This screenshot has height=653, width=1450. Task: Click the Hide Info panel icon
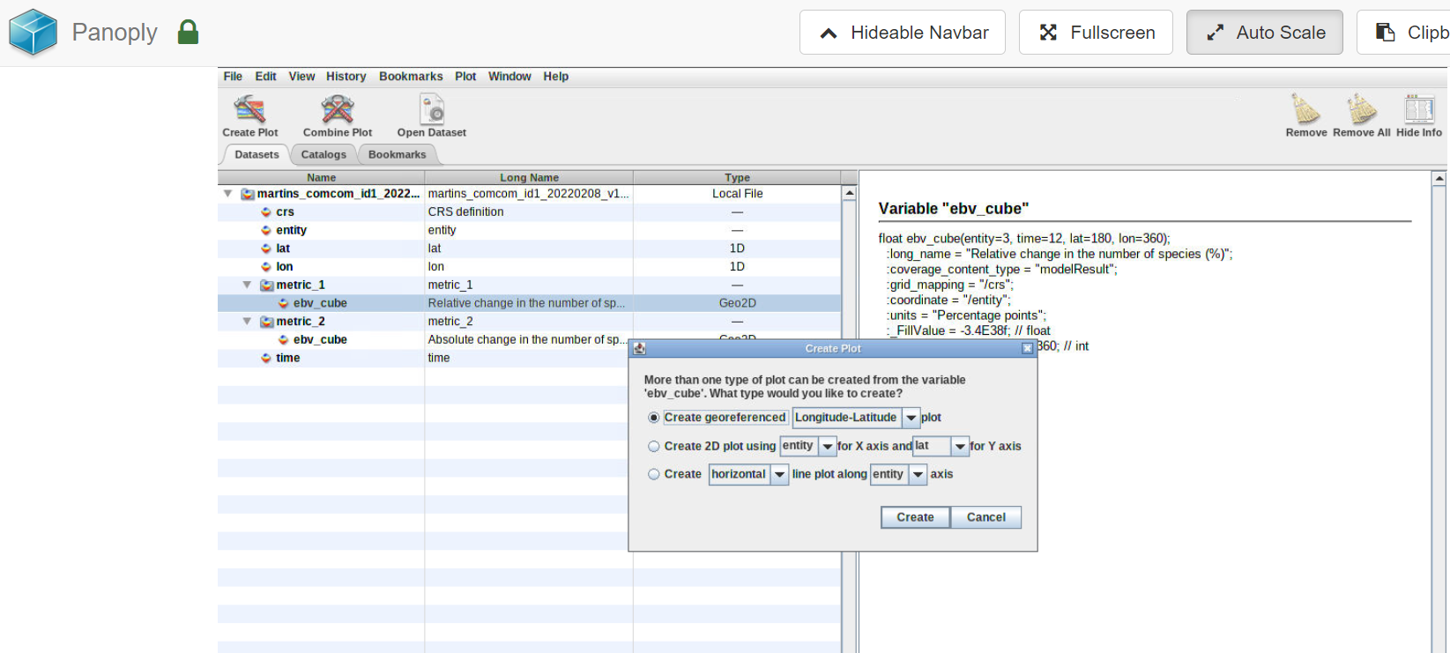coord(1419,109)
